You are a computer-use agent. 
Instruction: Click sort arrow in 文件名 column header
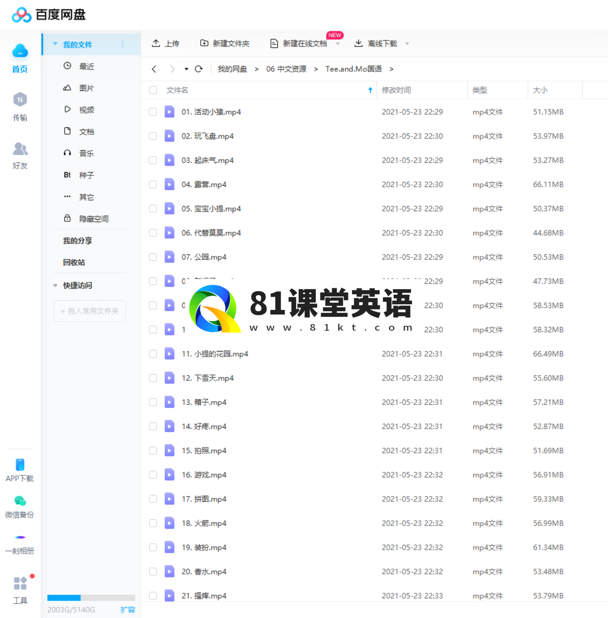tap(370, 90)
